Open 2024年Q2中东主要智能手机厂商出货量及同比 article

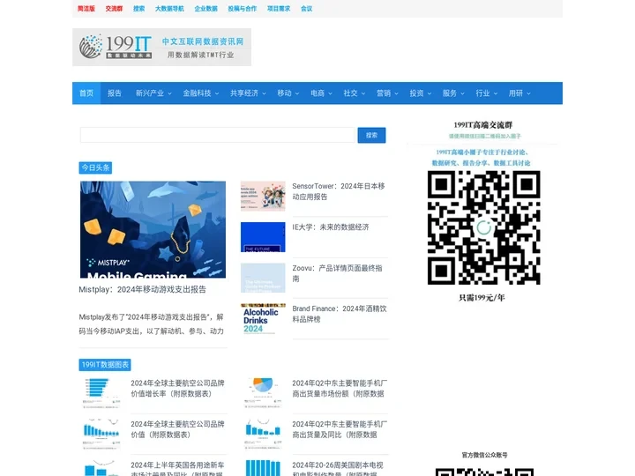(340, 429)
